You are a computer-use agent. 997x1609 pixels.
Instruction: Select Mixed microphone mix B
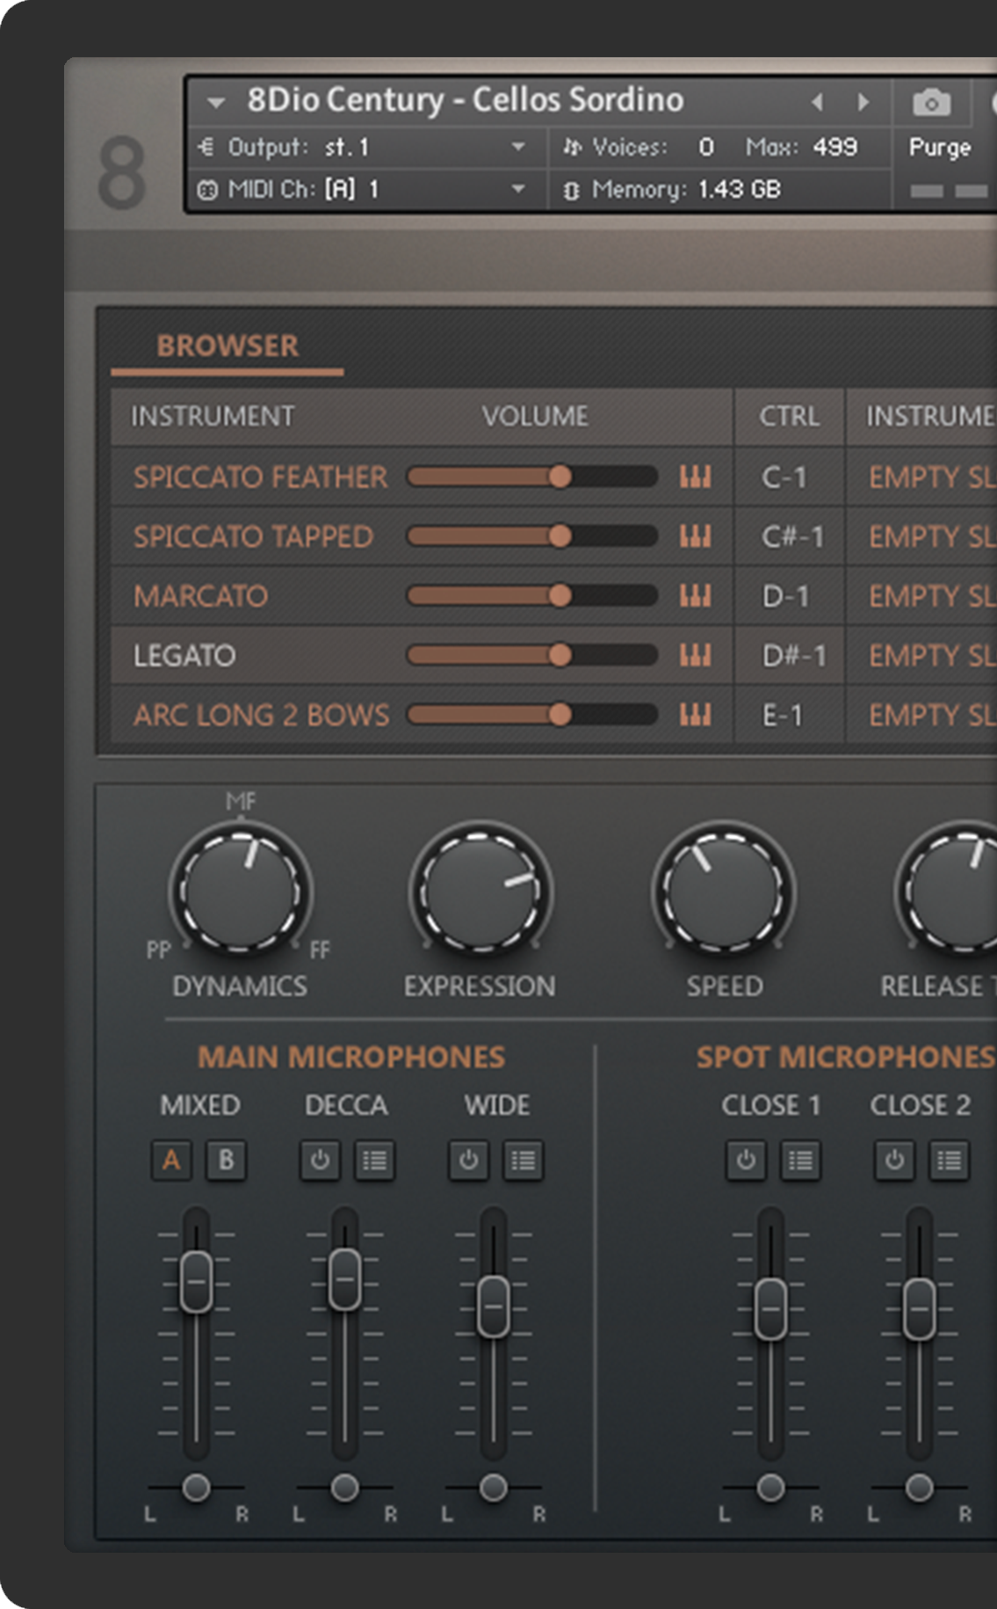tap(226, 1161)
